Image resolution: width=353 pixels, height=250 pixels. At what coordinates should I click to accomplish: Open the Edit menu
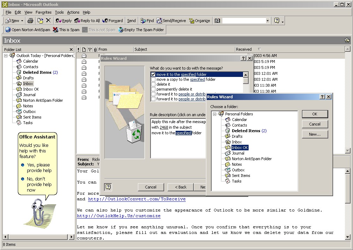point(18,12)
